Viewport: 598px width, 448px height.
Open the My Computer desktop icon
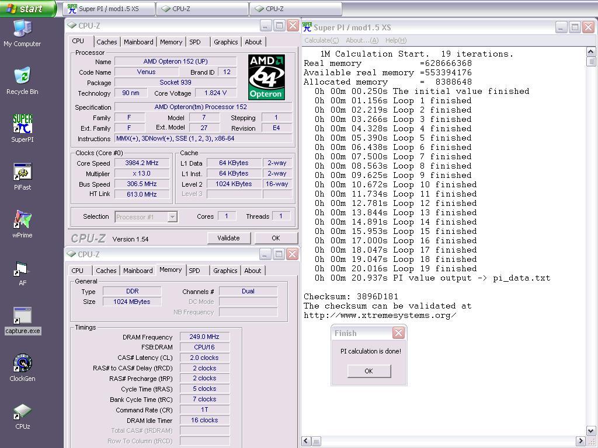pos(22,33)
